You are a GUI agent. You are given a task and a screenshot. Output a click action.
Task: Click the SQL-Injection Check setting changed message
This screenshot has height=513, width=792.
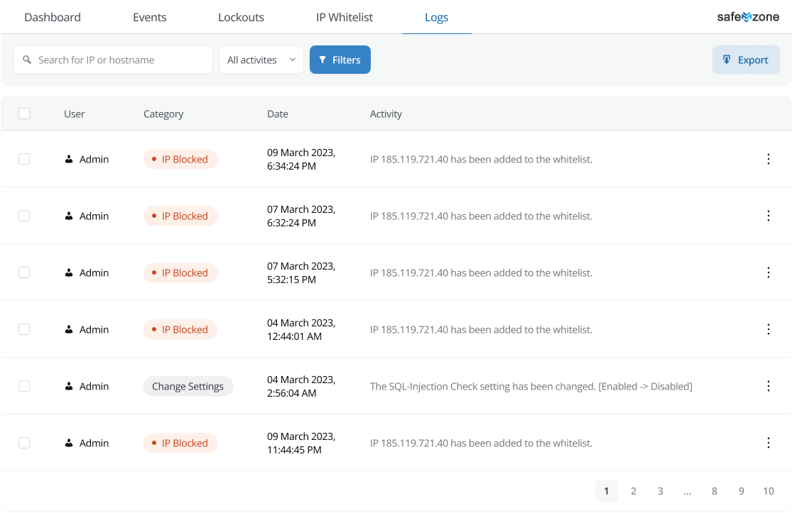pyautogui.click(x=531, y=386)
